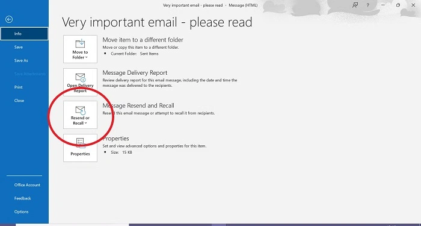Click the 'Current Folder: Sent Items' text
The width and height of the screenshot is (421, 226).
[135, 54]
